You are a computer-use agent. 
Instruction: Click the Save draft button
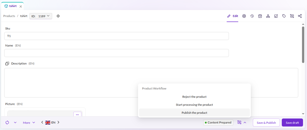coord(292,122)
